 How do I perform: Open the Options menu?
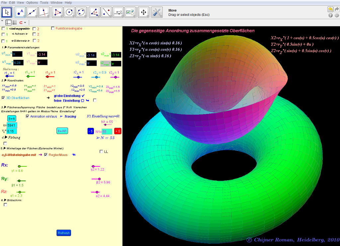(32, 2)
